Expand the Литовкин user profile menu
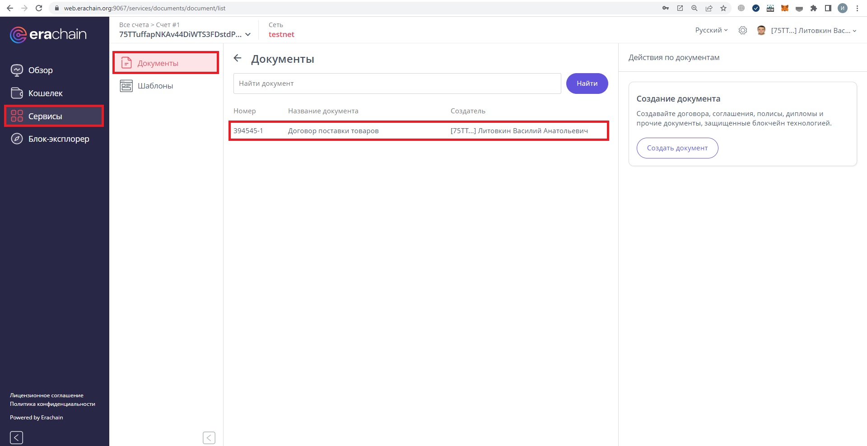 coord(813,30)
